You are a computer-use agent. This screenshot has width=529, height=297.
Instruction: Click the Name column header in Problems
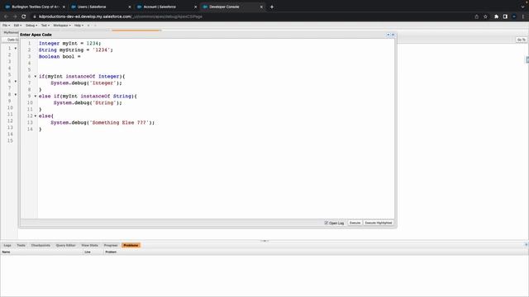(x=42, y=252)
